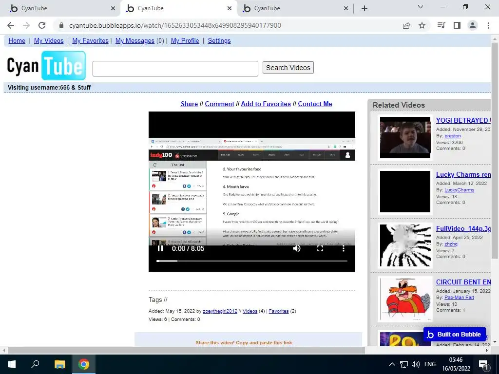Click the Contact Me link
This screenshot has height=374, width=499.
point(315,104)
